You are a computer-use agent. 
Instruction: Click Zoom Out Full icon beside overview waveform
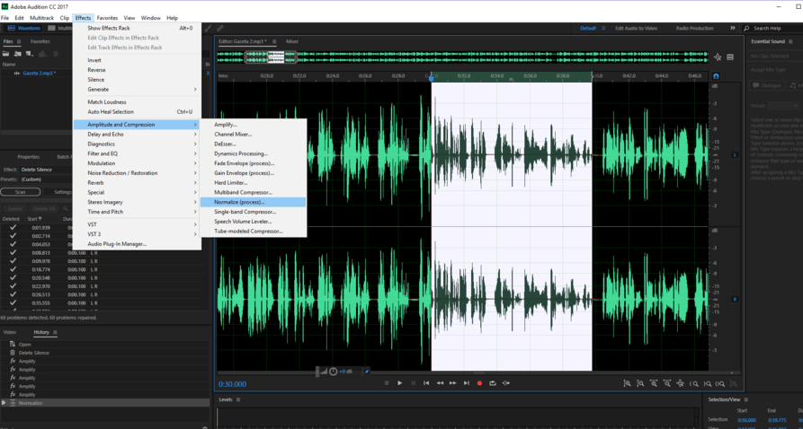[718, 57]
